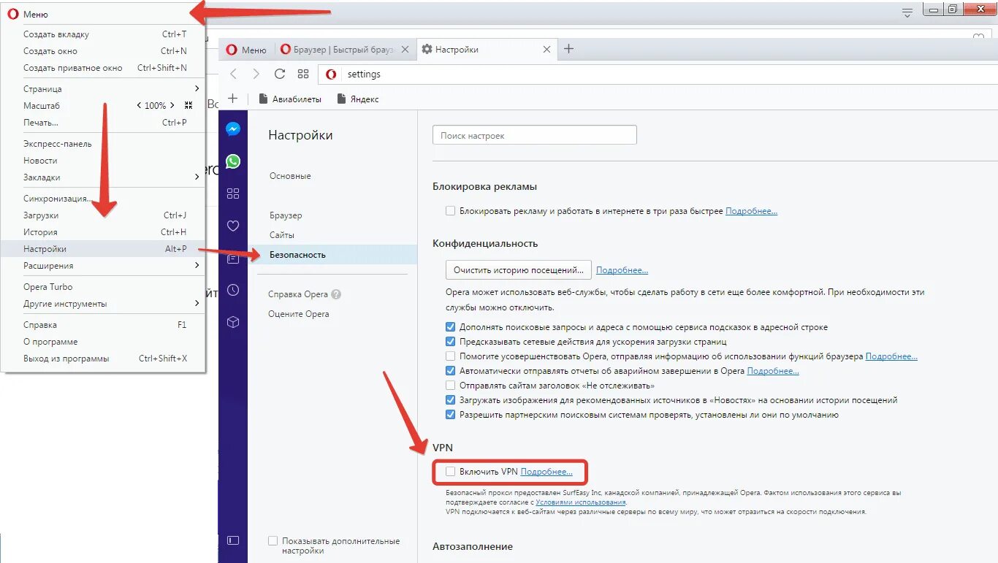The image size is (998, 563).
Task: Open bookmarks heart icon in sidebar
Action: click(233, 226)
